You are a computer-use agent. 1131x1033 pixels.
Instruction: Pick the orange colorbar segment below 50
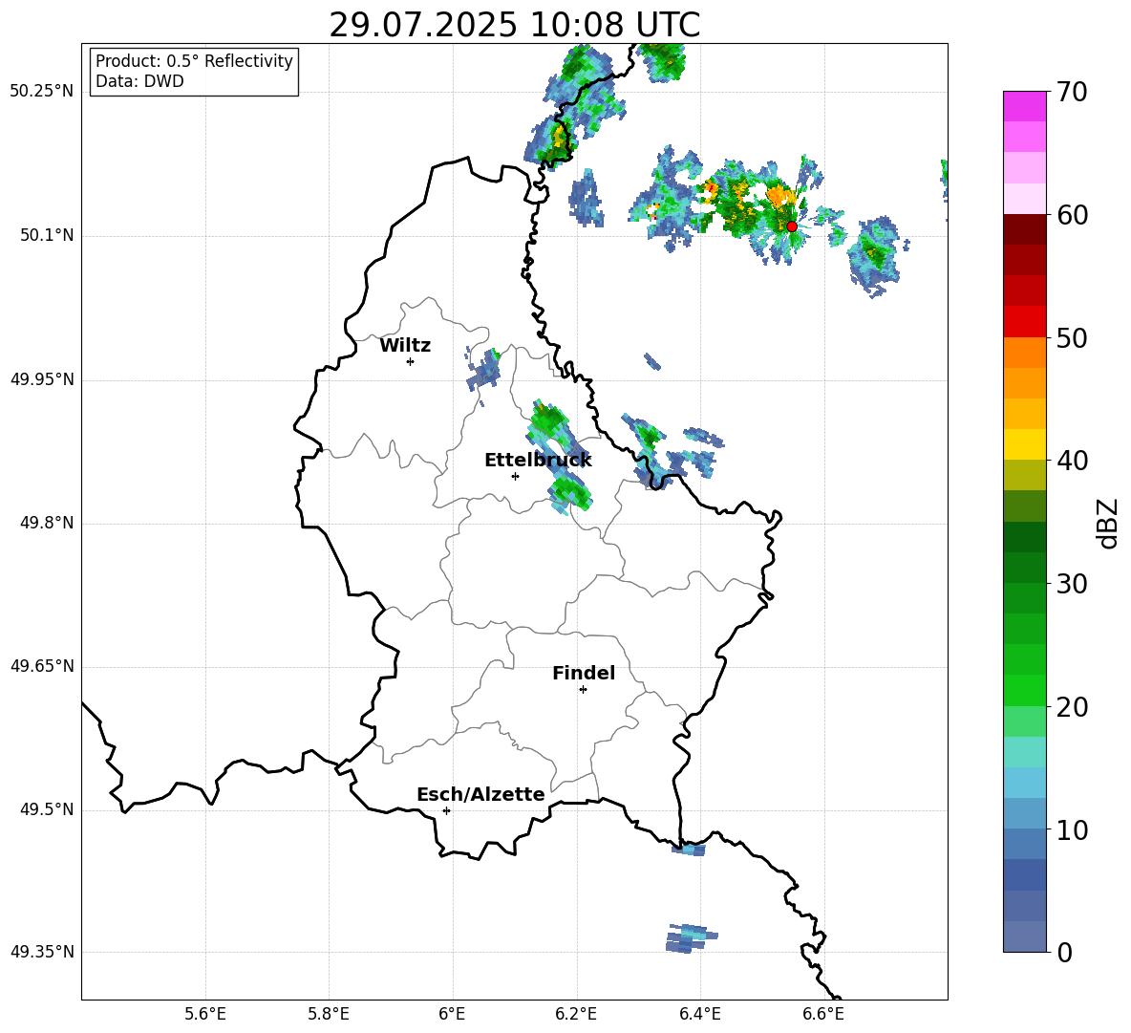pos(1024,353)
